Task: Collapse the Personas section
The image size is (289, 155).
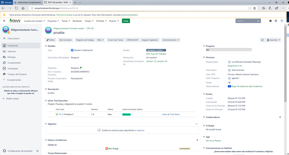Action: point(204,57)
